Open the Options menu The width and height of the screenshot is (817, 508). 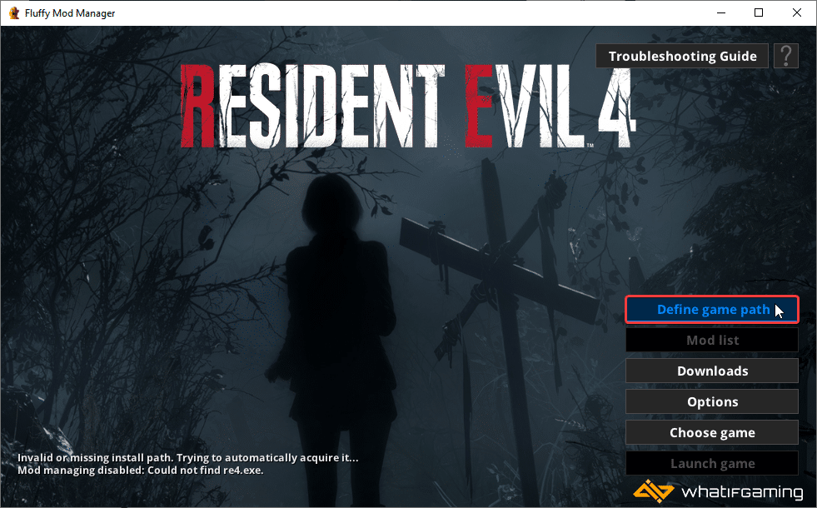click(x=712, y=401)
